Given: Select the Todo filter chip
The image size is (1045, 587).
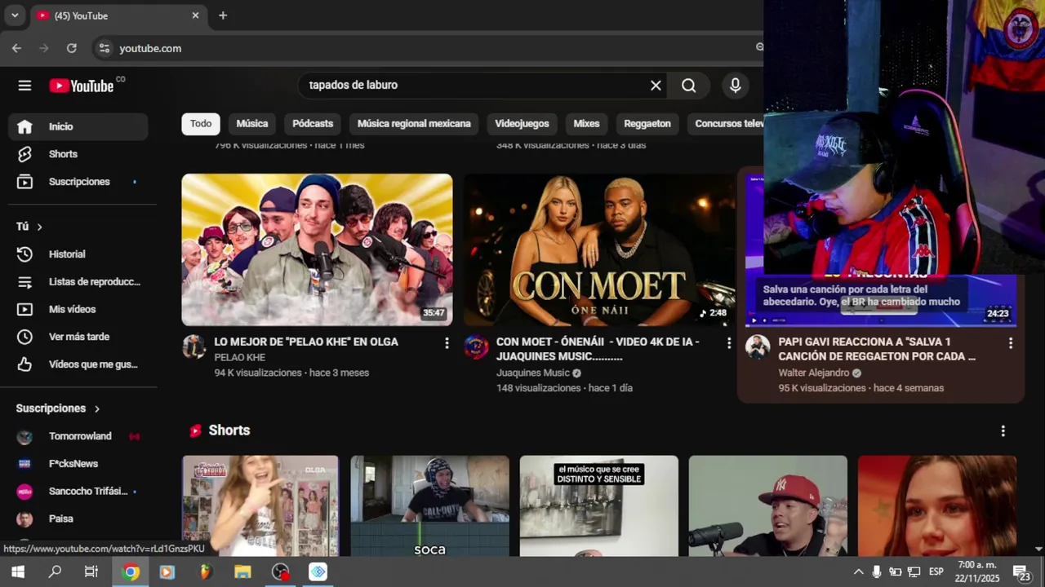Looking at the screenshot, I should coord(201,124).
